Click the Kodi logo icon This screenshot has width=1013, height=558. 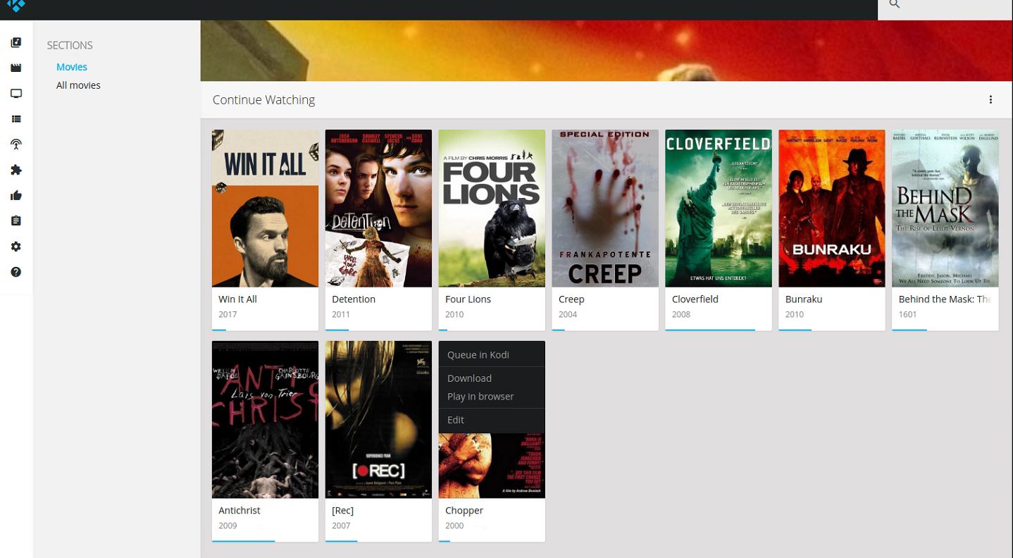[x=16, y=5]
